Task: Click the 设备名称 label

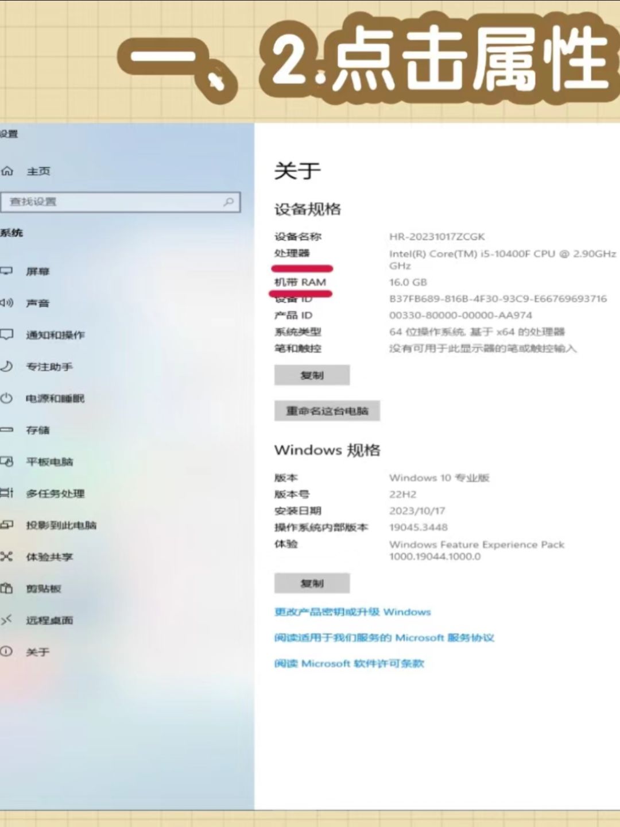Action: coord(297,237)
